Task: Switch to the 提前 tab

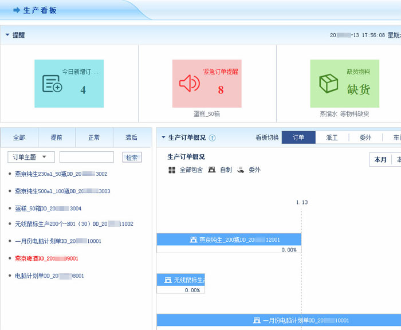Action: pyautogui.click(x=57, y=137)
